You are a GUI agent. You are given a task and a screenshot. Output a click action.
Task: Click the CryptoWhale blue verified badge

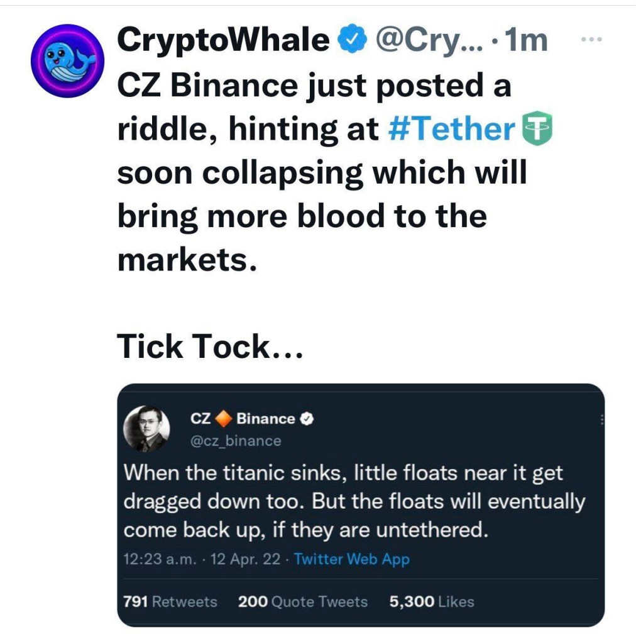[x=352, y=38]
